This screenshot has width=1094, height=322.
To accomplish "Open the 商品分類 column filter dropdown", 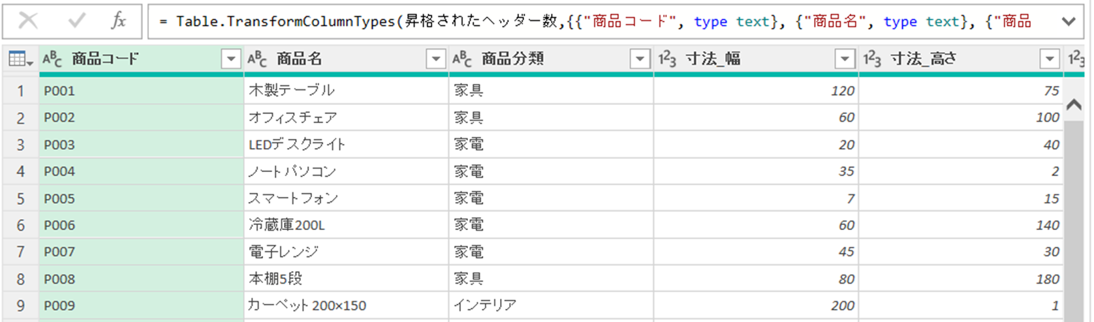I will 640,59.
